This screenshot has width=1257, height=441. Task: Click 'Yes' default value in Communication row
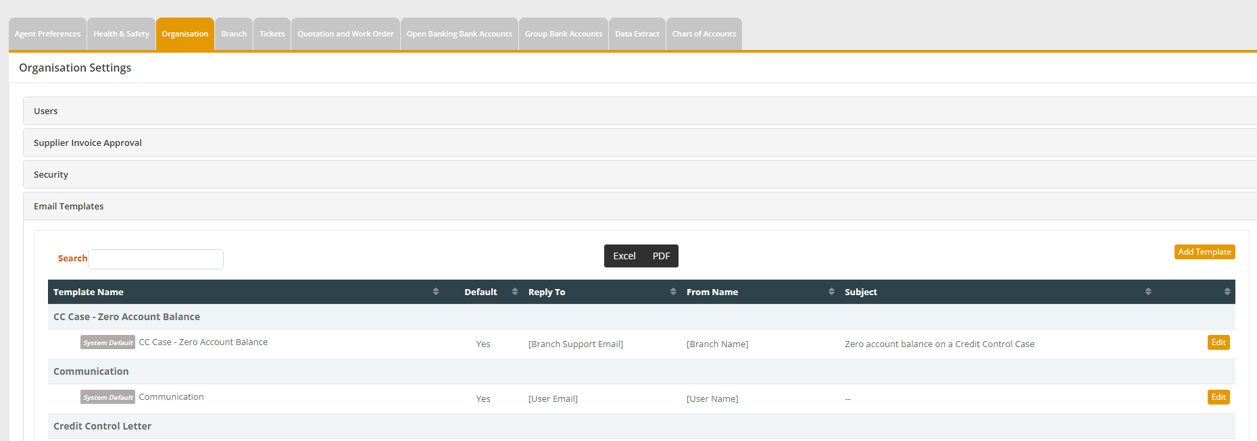pos(483,398)
